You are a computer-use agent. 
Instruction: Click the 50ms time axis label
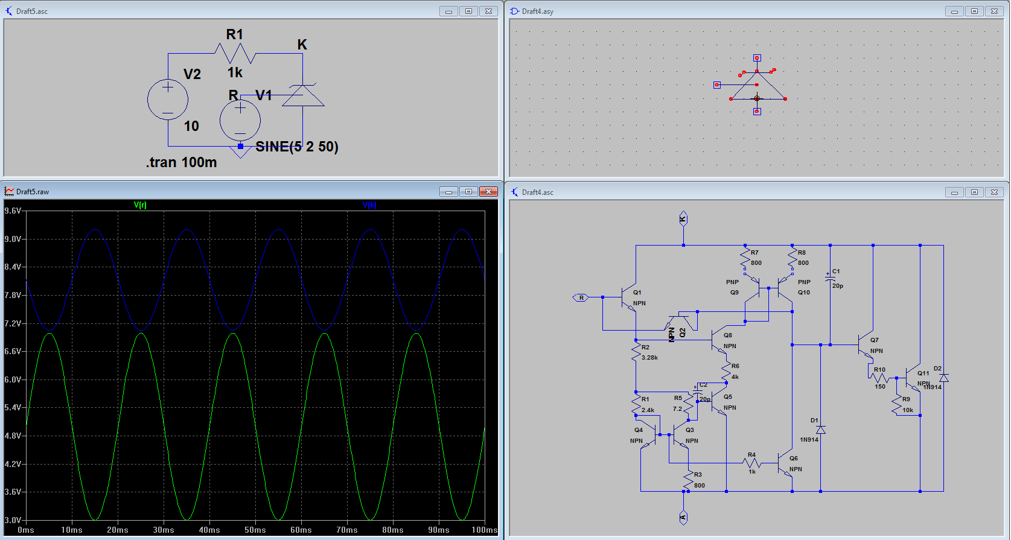pyautogui.click(x=255, y=530)
